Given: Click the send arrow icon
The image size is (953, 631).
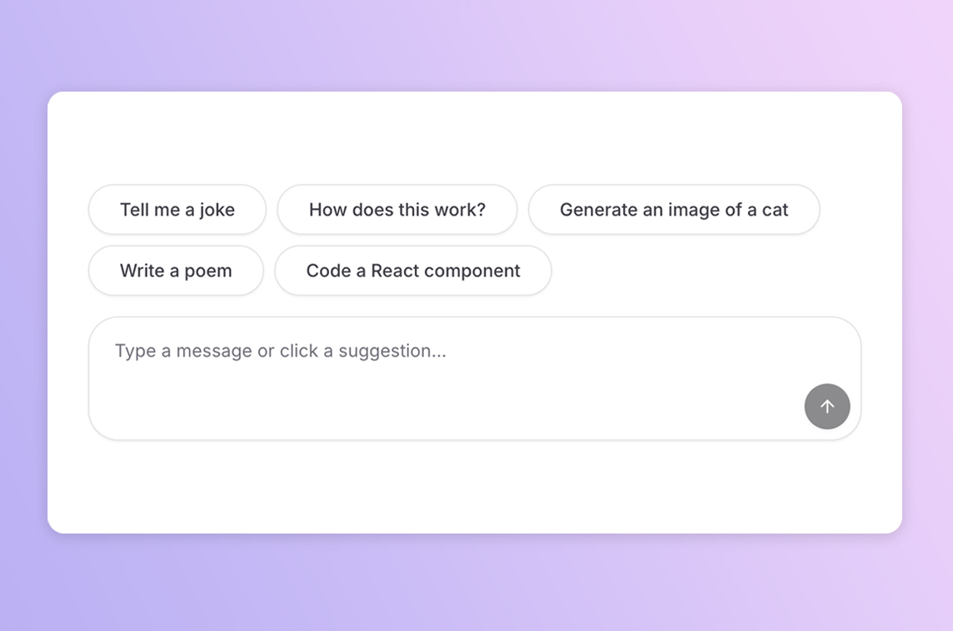Looking at the screenshot, I should pos(827,406).
